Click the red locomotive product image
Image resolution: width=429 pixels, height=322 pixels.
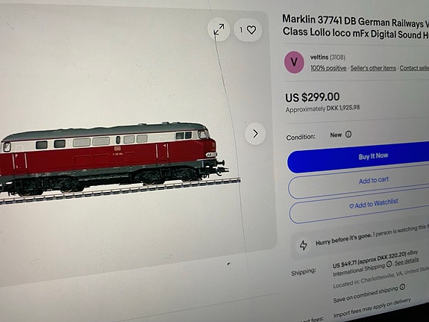pyautogui.click(x=115, y=161)
